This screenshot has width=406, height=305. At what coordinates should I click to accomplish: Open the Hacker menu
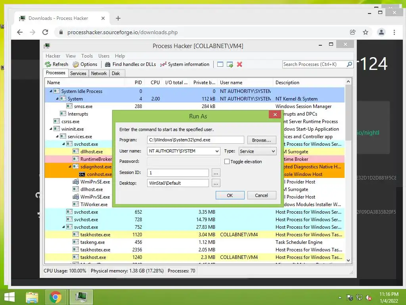click(x=53, y=56)
